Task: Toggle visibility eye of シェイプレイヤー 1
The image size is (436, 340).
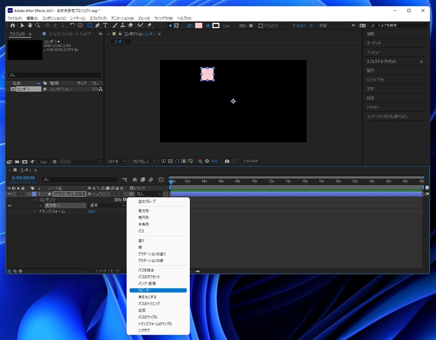Action: (x=9, y=194)
